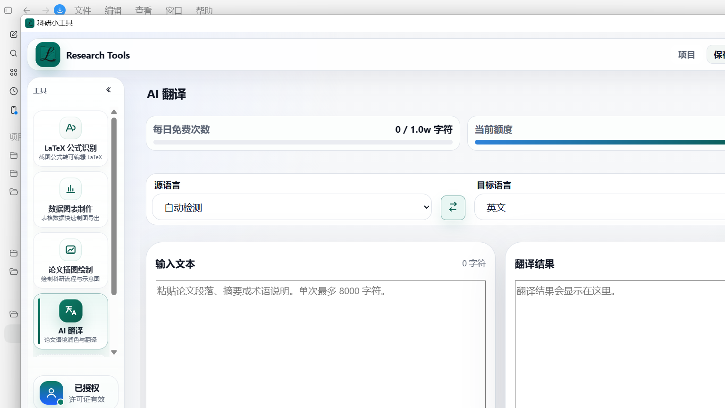Click the 0 字符 input counter

coord(474,263)
